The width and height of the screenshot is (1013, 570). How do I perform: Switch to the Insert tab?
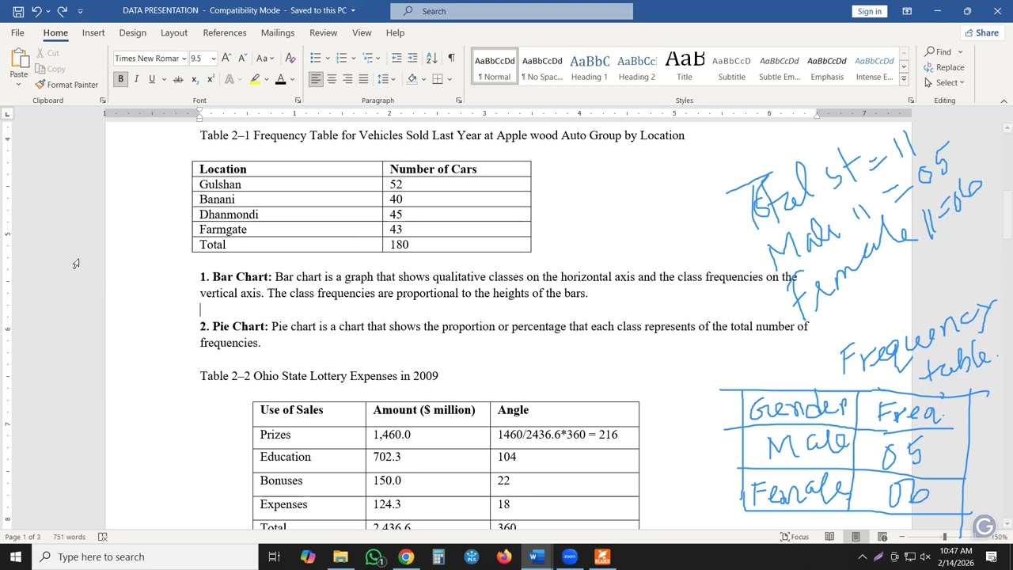pos(93,32)
